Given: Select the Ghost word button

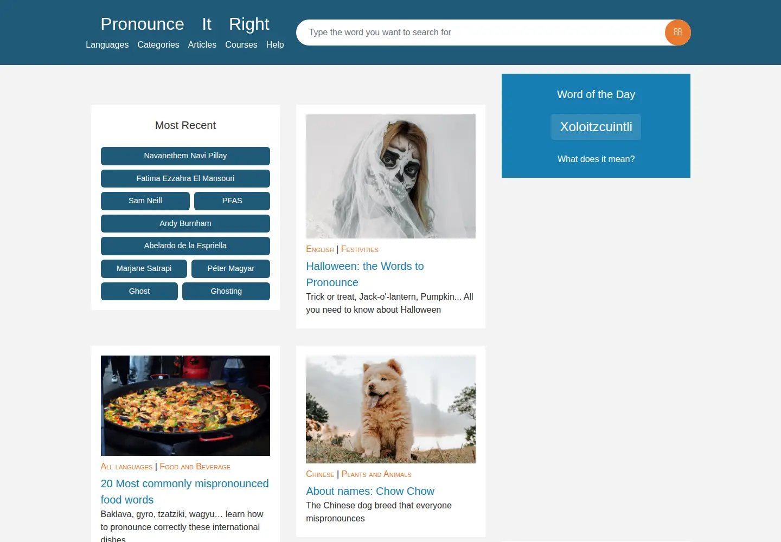Looking at the screenshot, I should (139, 291).
